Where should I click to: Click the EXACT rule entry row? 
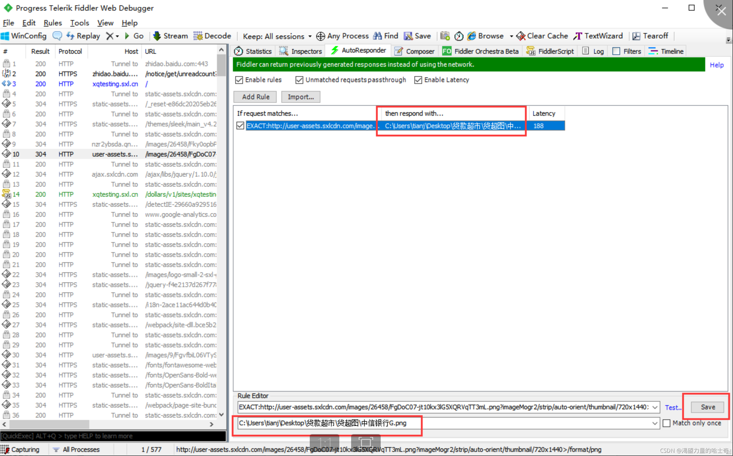400,126
